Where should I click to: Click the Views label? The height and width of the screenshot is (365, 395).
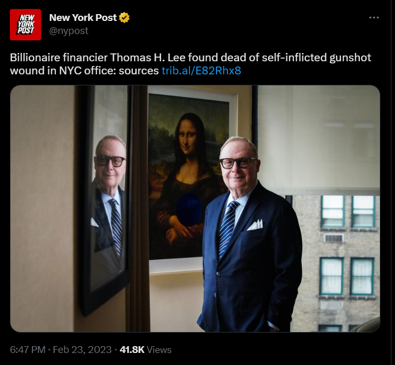point(159,350)
